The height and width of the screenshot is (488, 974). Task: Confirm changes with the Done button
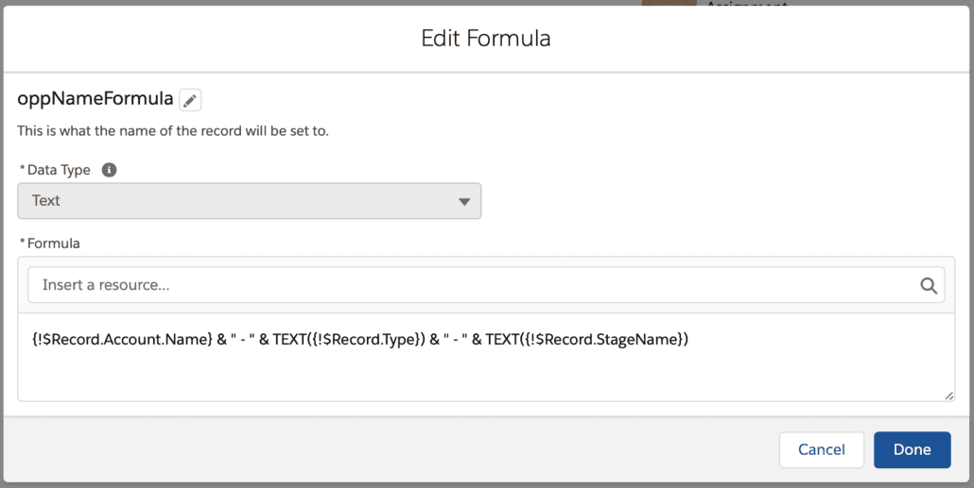[x=912, y=449]
